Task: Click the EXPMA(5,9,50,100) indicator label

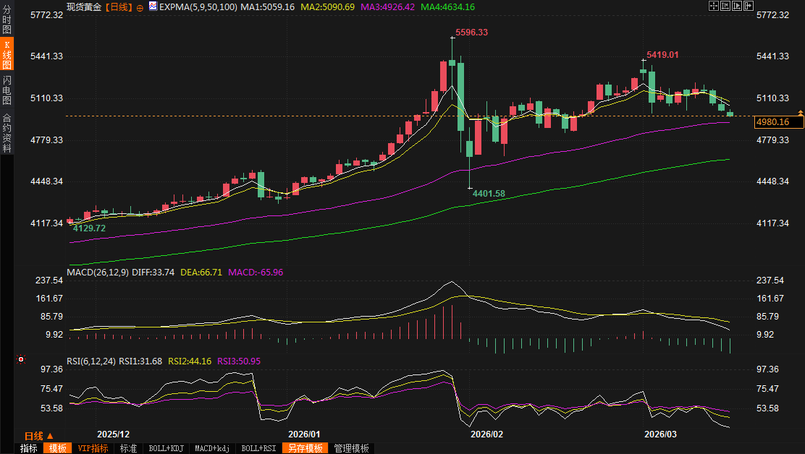Action: coord(198,7)
